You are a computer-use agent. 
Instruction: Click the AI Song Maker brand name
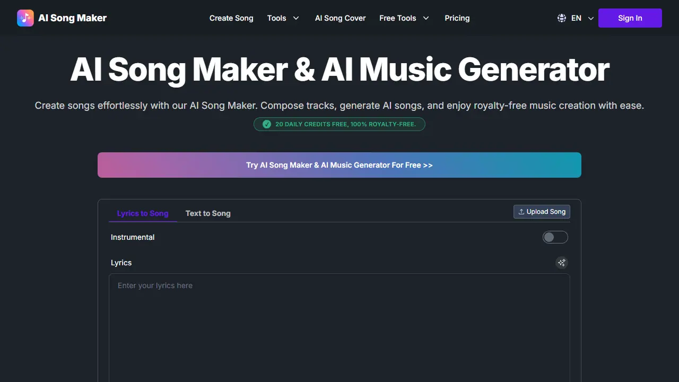coord(73,18)
